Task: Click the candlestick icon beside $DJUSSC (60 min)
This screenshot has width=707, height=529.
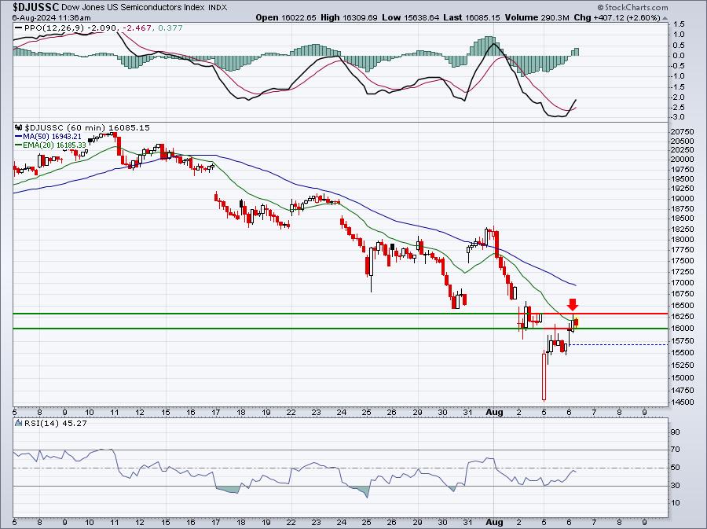Action: click(x=19, y=127)
